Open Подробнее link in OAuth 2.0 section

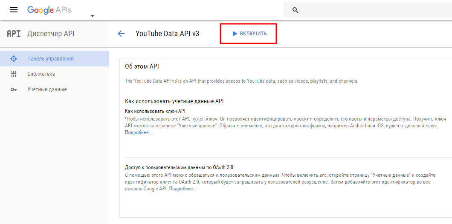(182, 189)
